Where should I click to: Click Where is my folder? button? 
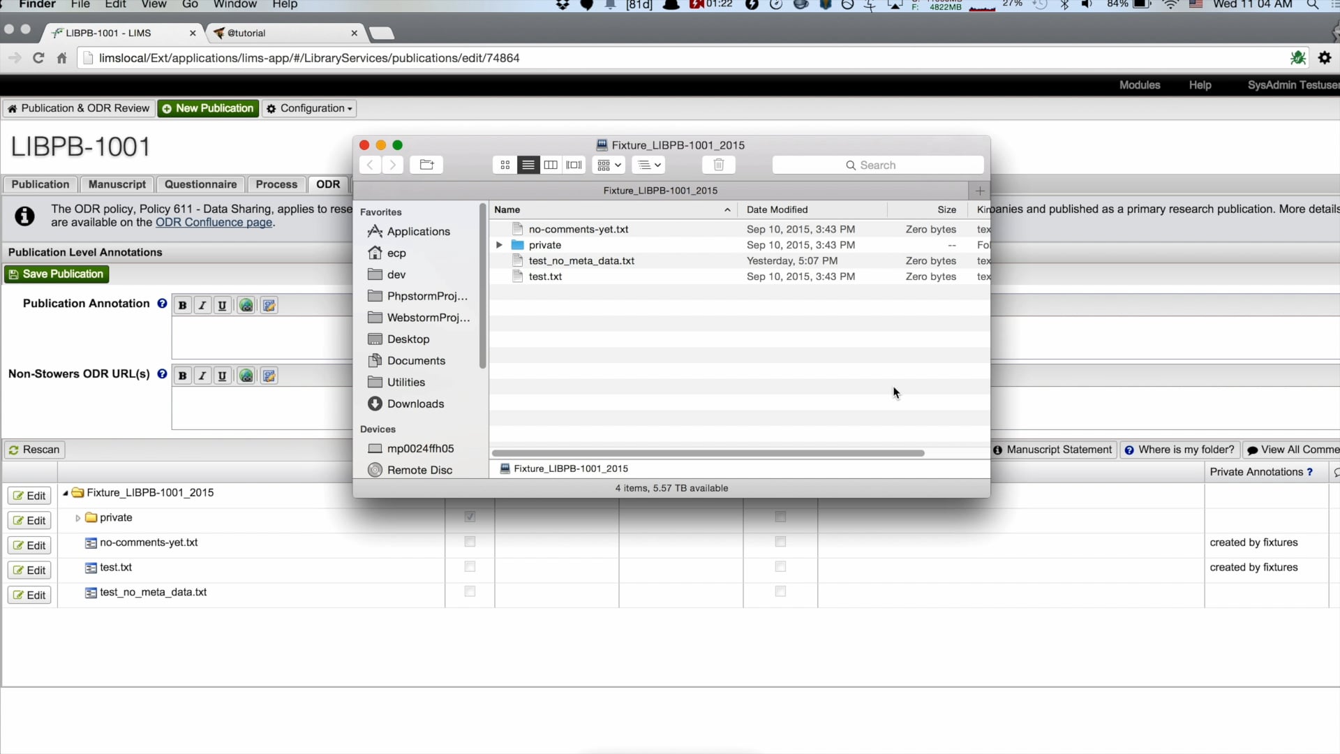pyautogui.click(x=1179, y=450)
